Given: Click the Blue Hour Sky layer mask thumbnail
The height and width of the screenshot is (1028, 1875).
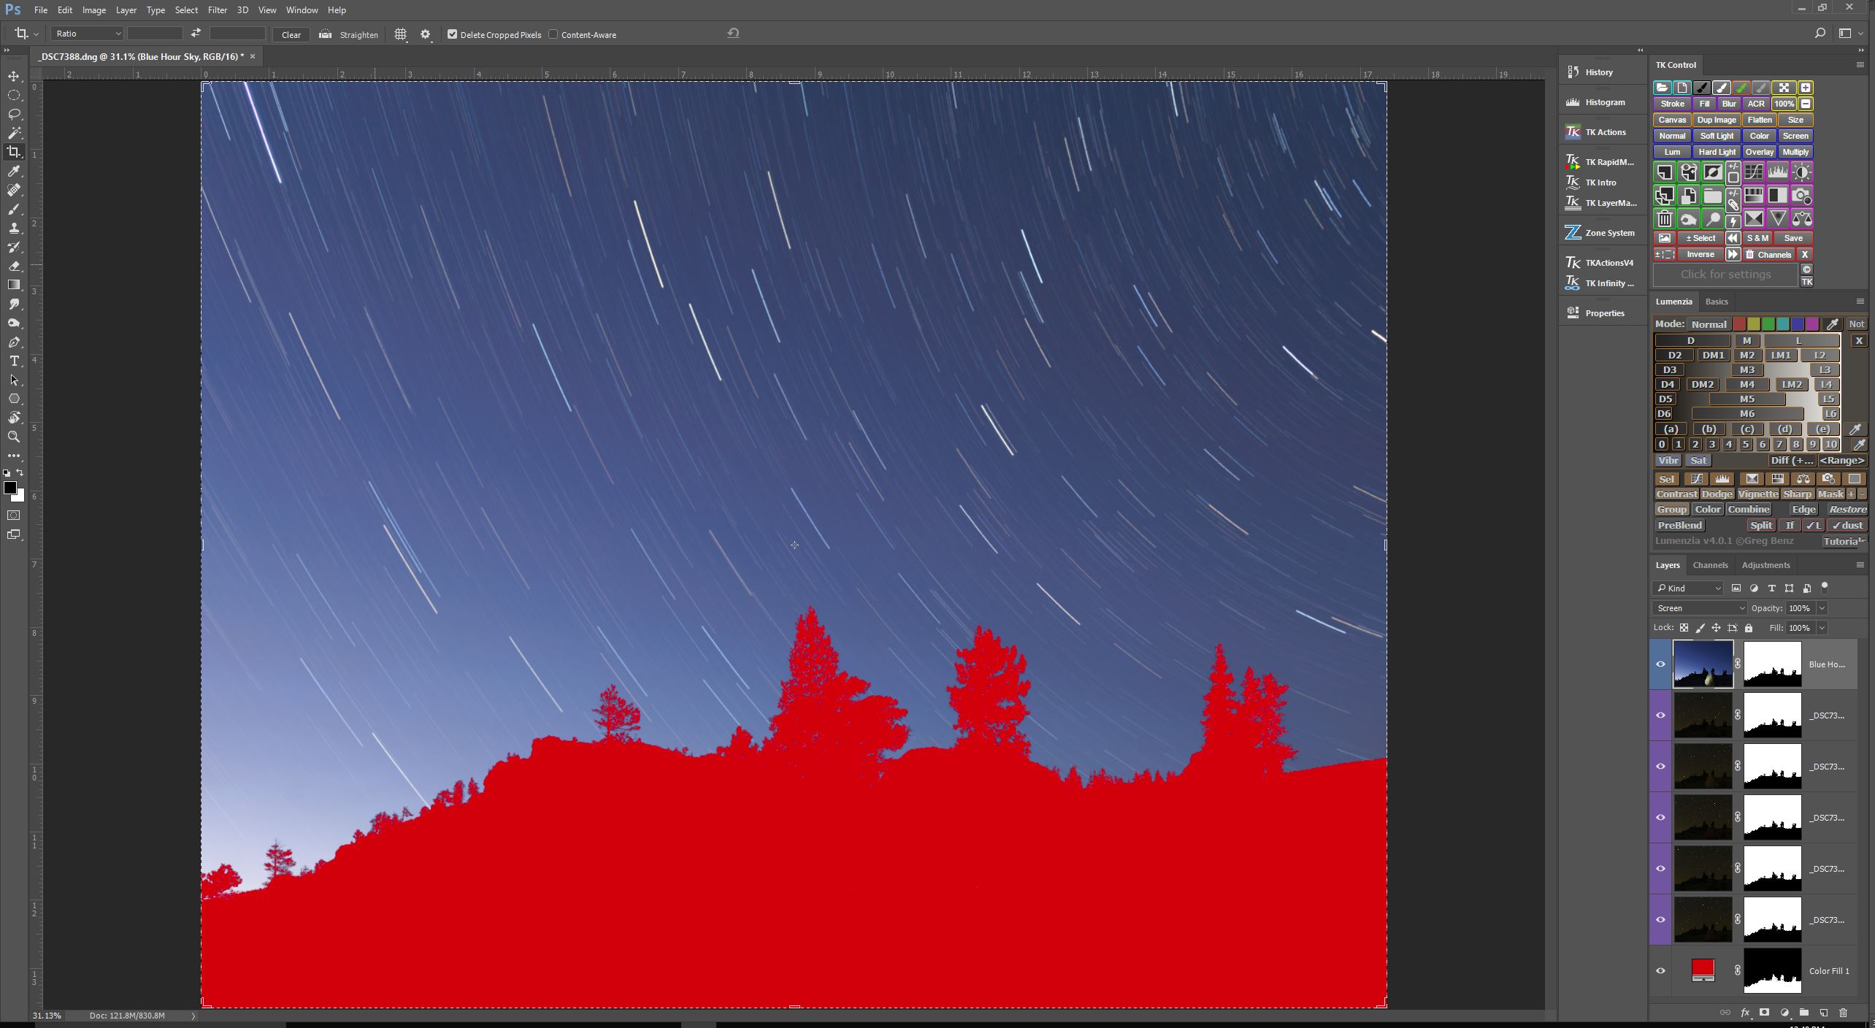Looking at the screenshot, I should (x=1772, y=664).
